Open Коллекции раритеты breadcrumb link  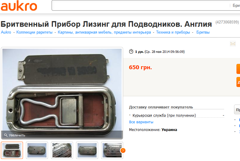click(x=34, y=32)
